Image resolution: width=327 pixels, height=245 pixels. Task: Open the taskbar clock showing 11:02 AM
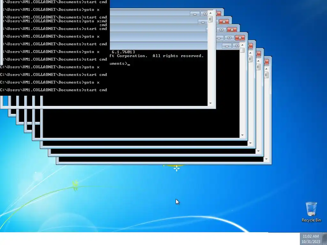[310, 239]
